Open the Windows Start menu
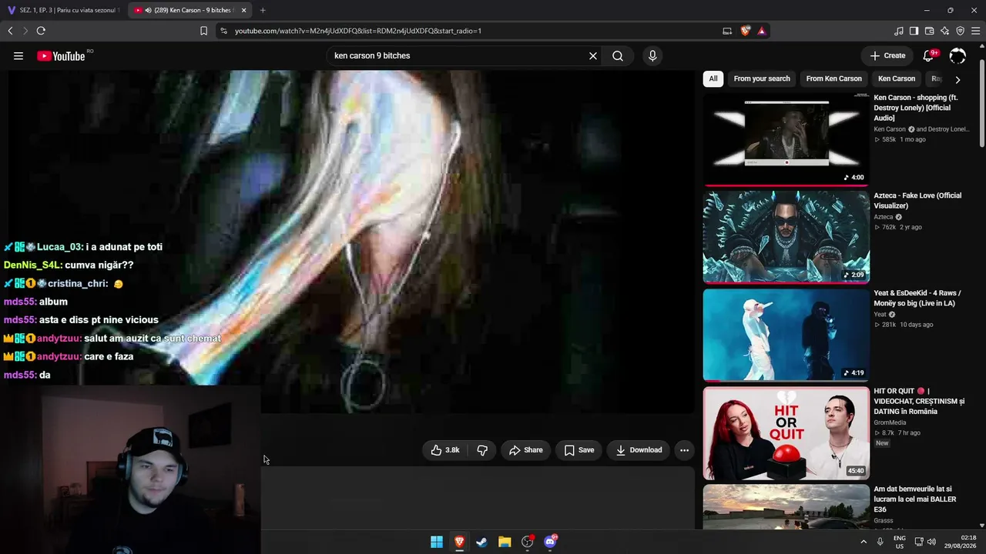The image size is (986, 554). pos(437,542)
